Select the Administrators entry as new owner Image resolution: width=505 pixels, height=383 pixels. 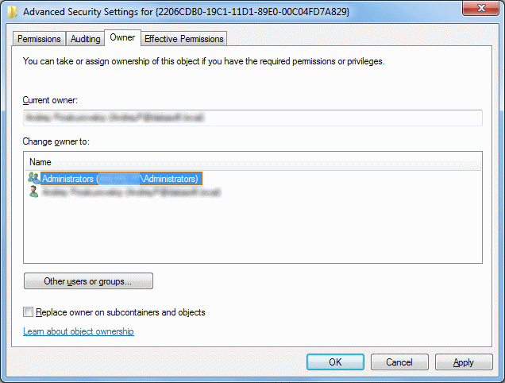[x=119, y=179]
